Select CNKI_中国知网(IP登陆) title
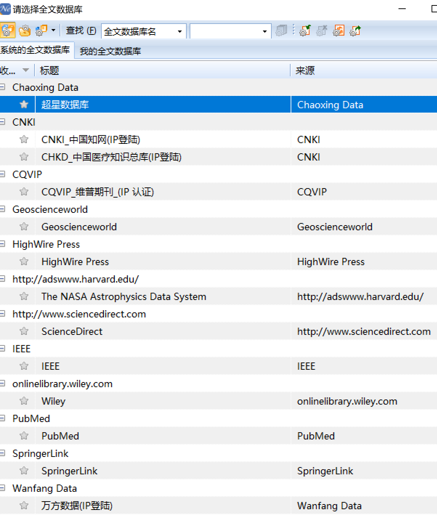The width and height of the screenshot is (437, 527). tap(91, 139)
